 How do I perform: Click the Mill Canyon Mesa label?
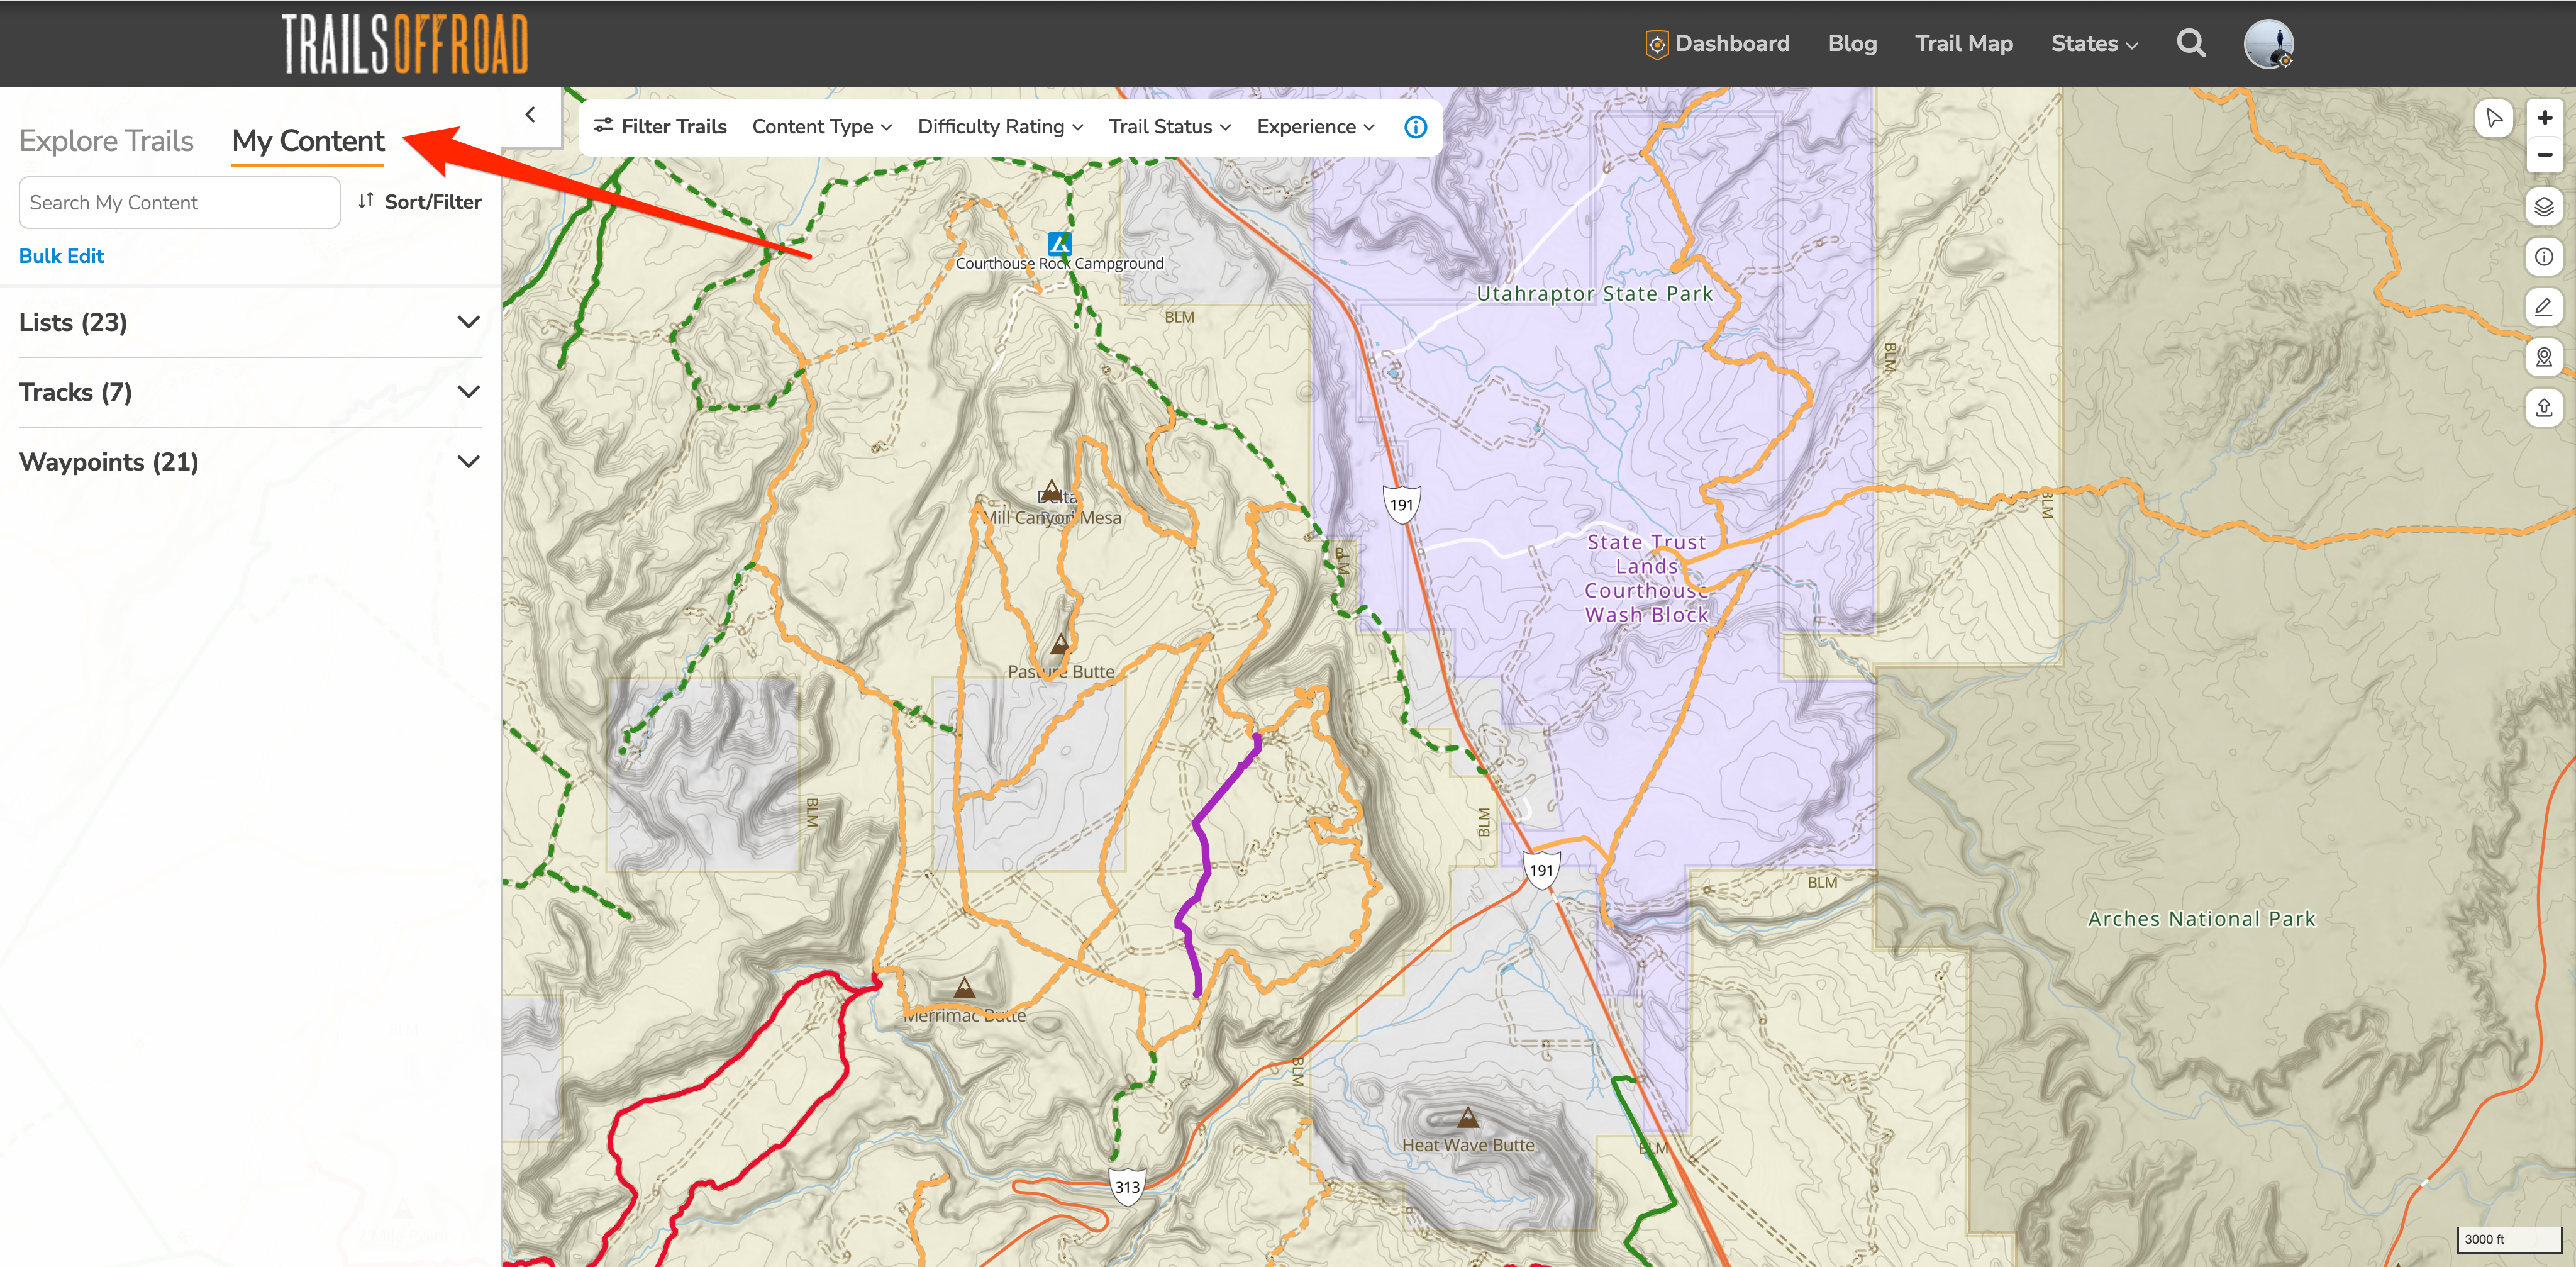pyautogui.click(x=1052, y=518)
